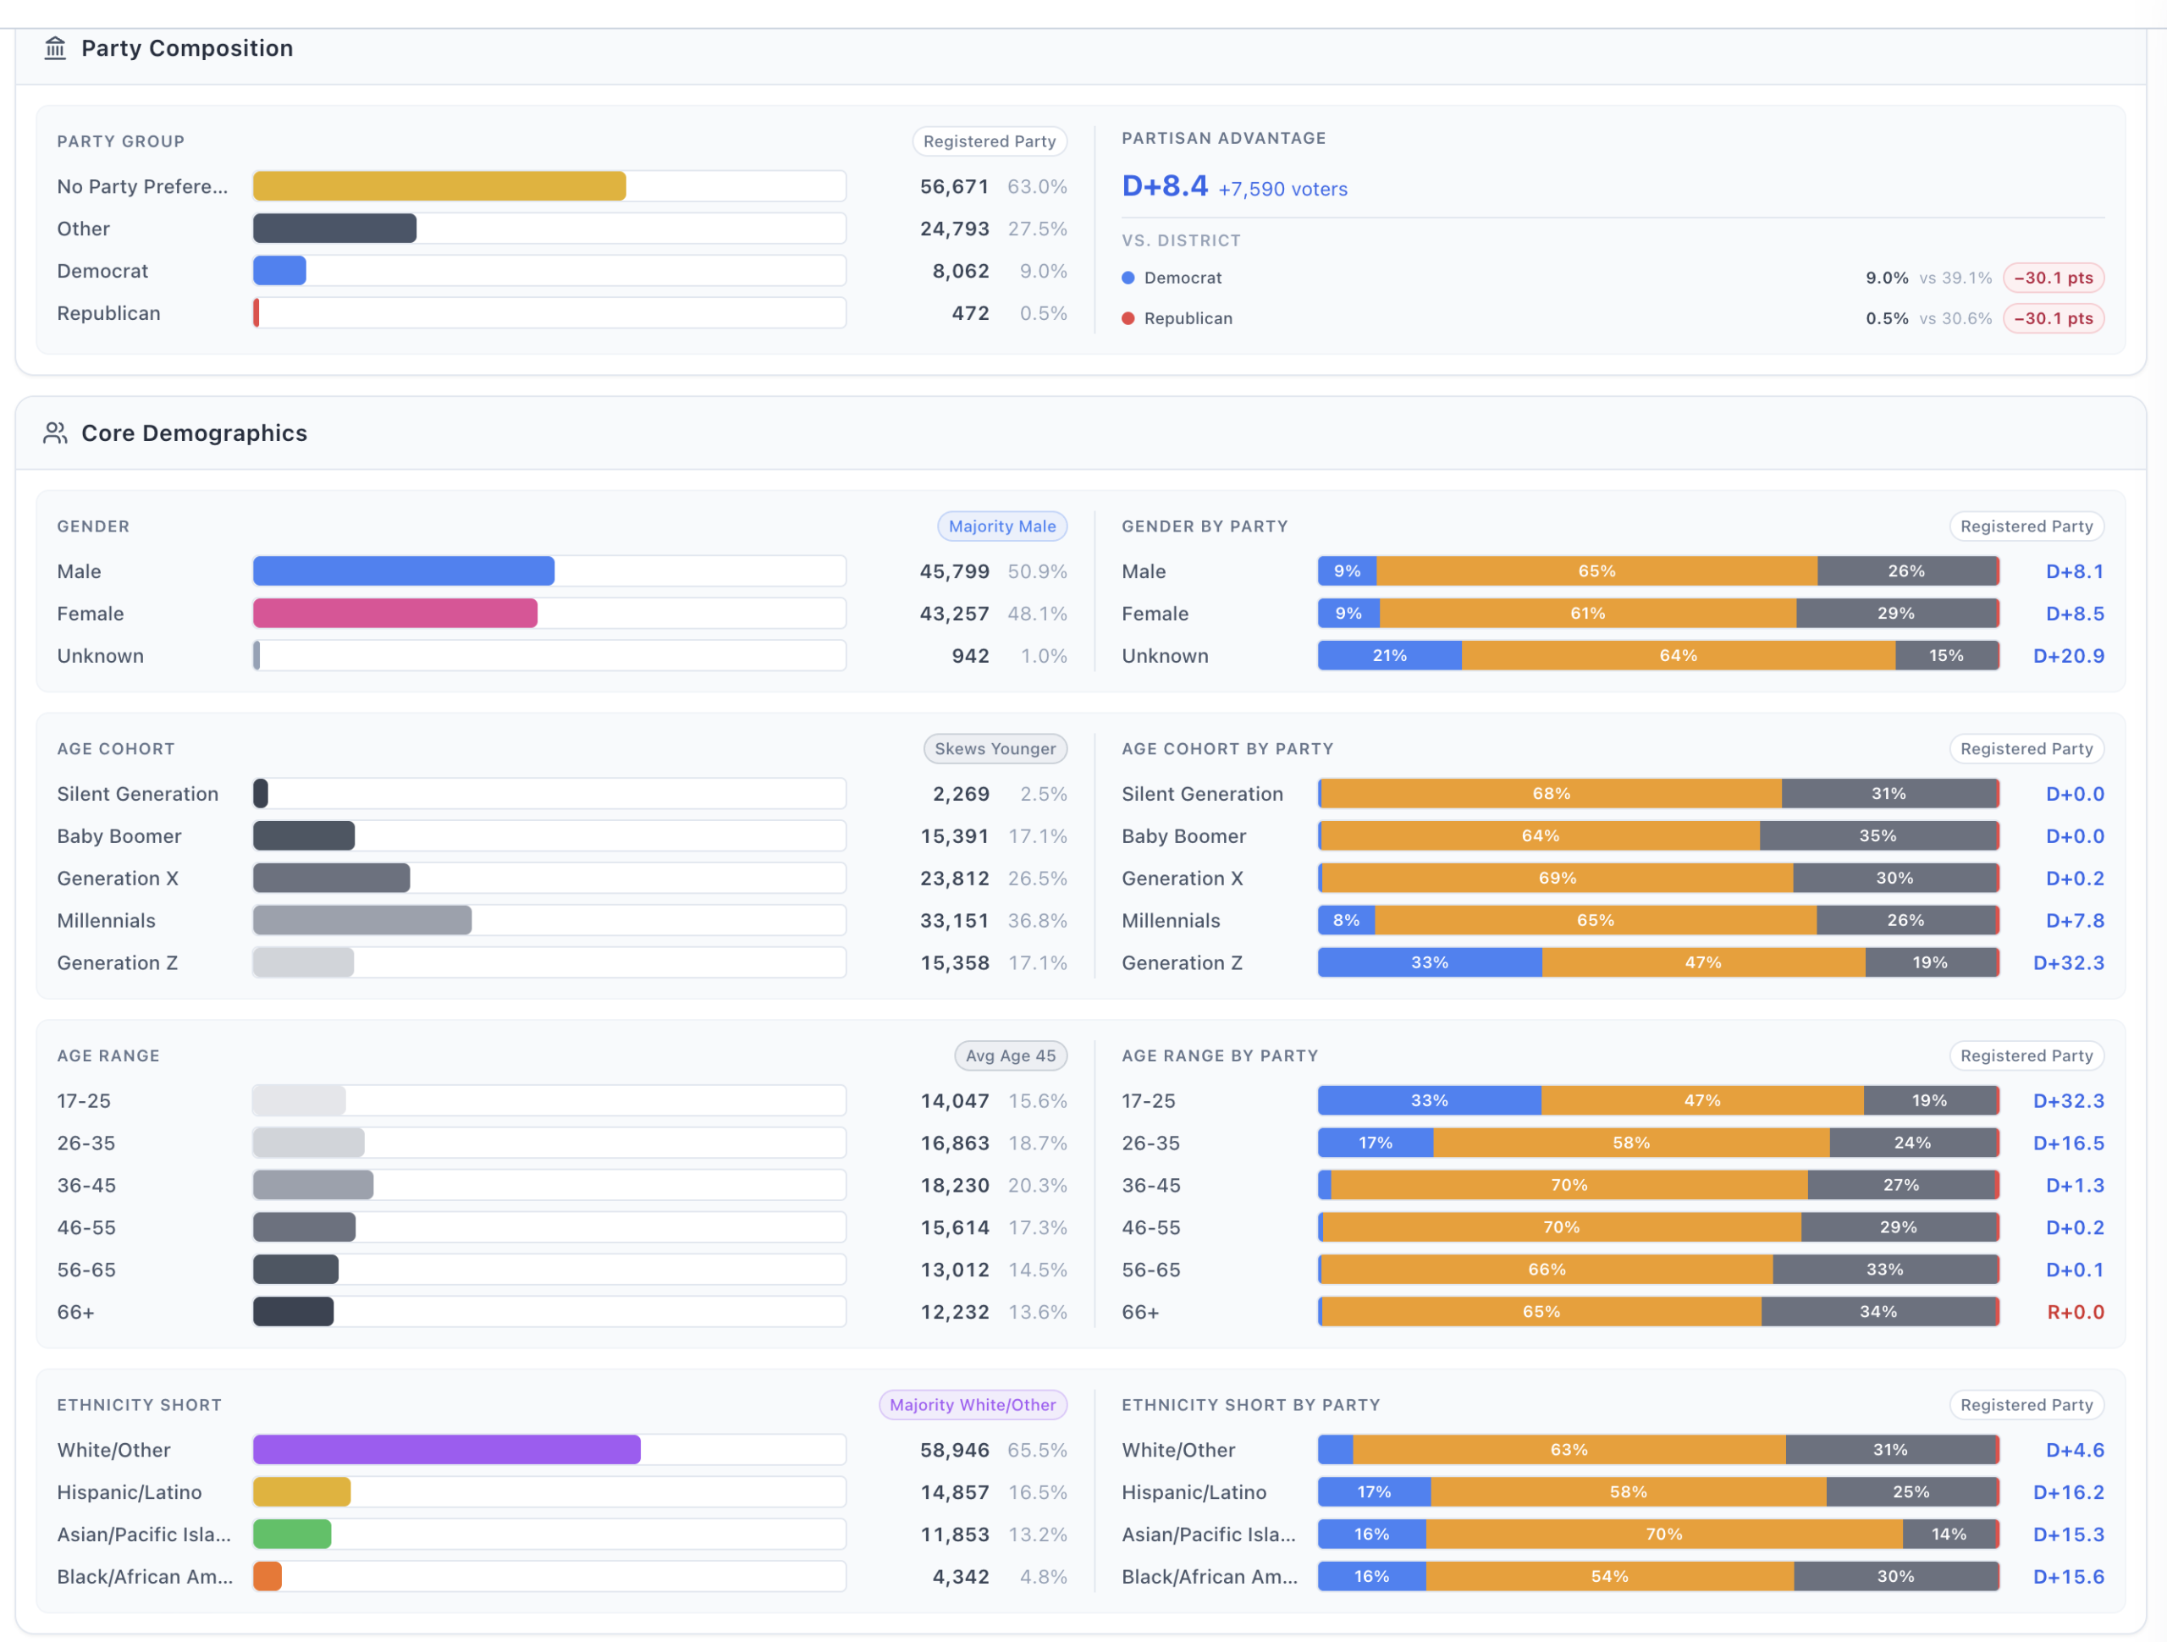Image resolution: width=2167 pixels, height=1642 pixels.
Task: Click the Democrat -30.1 pts badge
Action: (2054, 278)
